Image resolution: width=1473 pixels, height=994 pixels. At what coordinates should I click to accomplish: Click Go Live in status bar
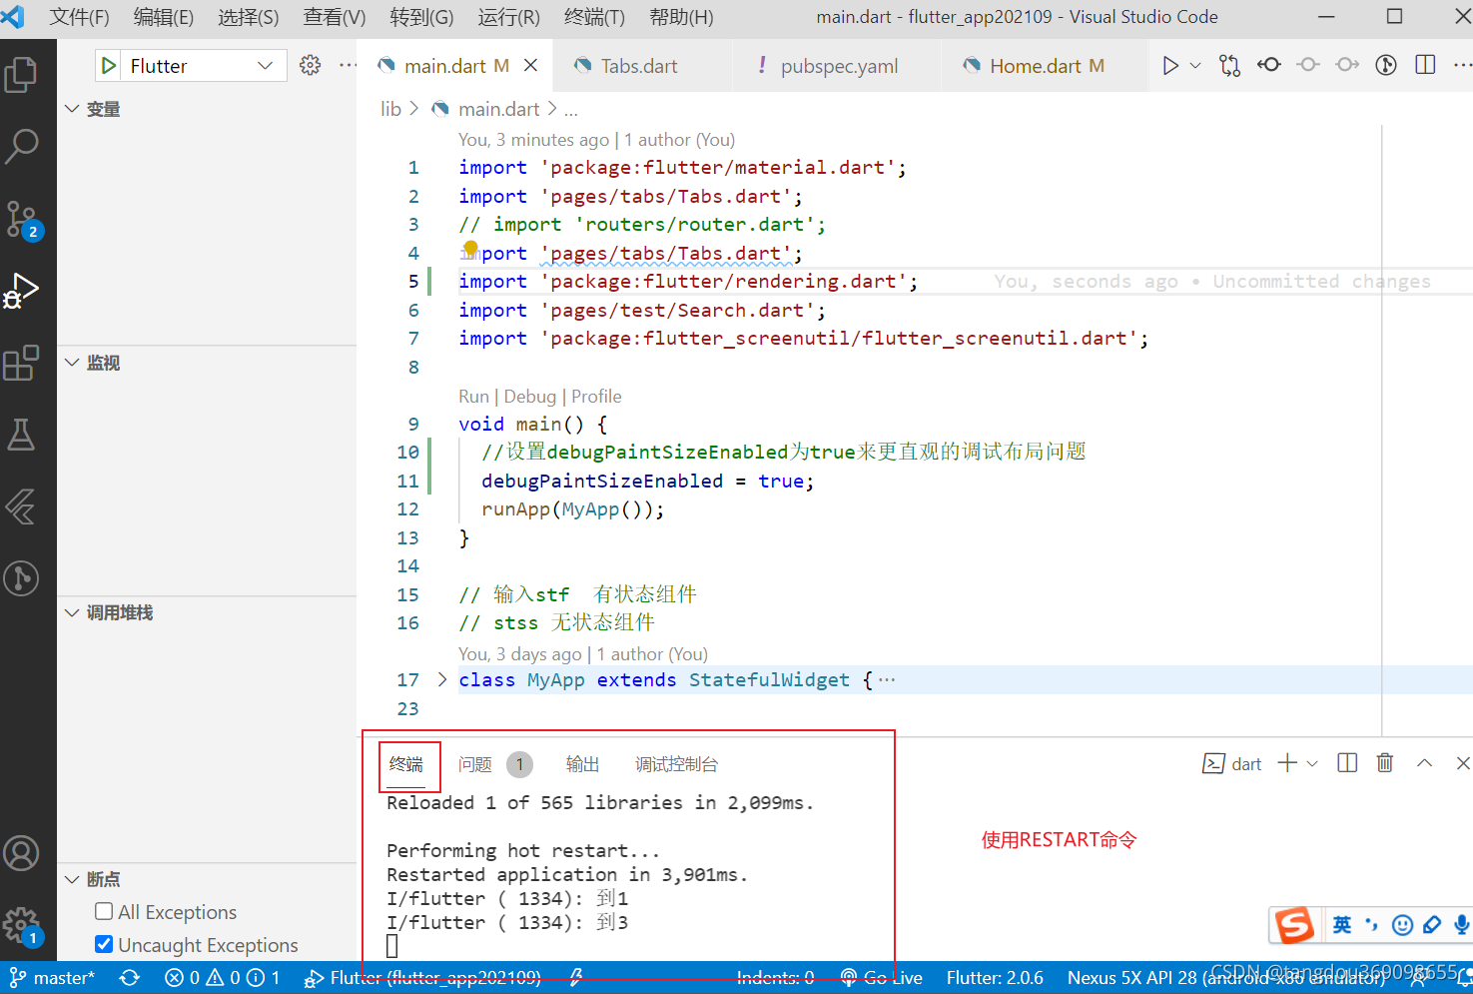click(x=882, y=978)
